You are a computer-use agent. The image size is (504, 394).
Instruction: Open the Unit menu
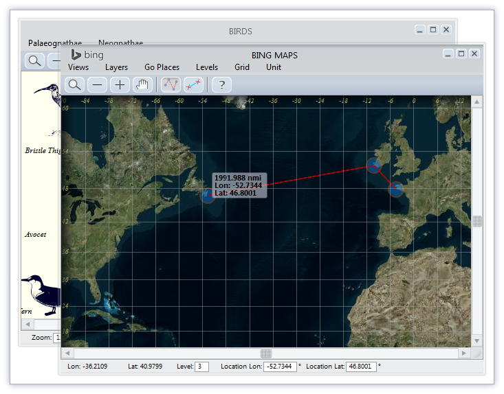pos(274,67)
